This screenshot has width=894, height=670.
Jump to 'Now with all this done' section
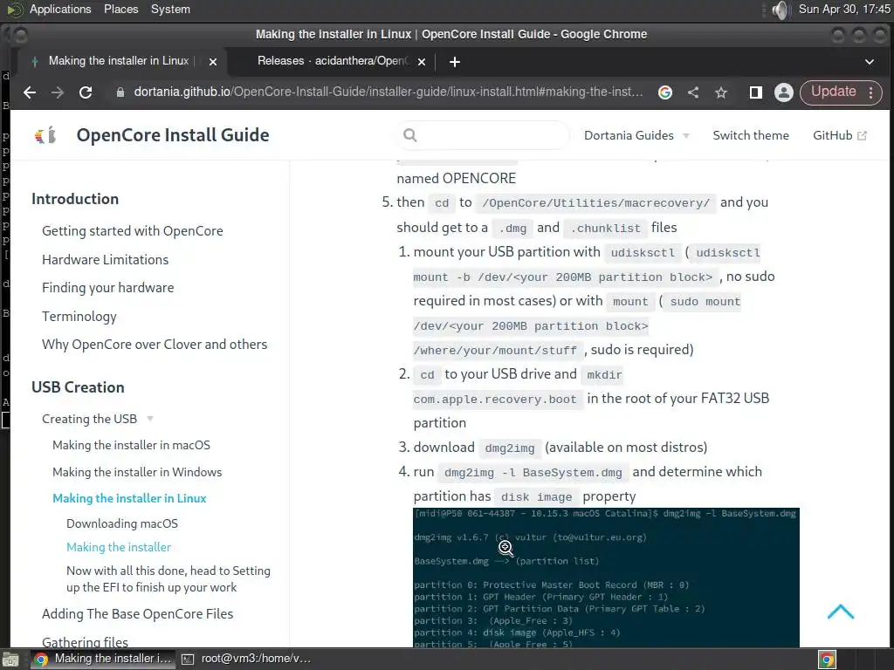tap(168, 579)
